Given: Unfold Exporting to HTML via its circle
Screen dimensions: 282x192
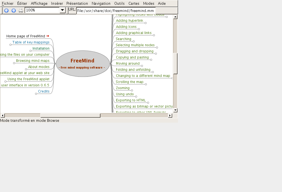Looking at the screenshot, I should click(148, 103).
